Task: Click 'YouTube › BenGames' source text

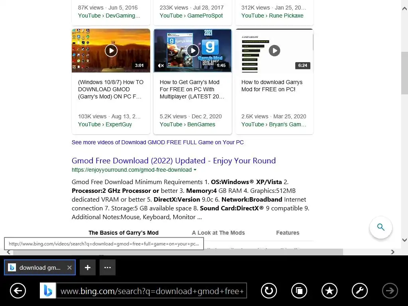Action: 187,124
